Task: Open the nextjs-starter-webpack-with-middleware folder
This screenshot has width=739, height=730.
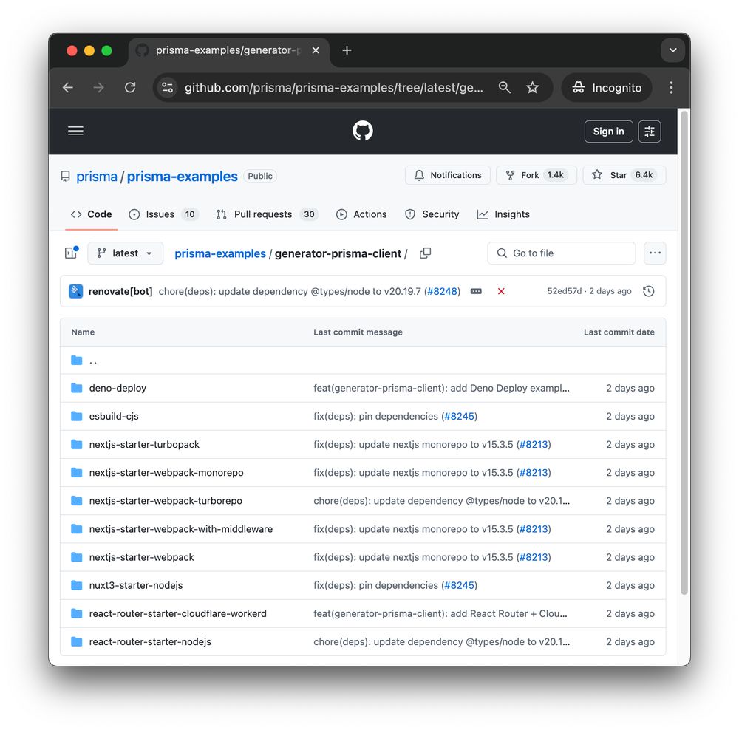Action: (180, 529)
